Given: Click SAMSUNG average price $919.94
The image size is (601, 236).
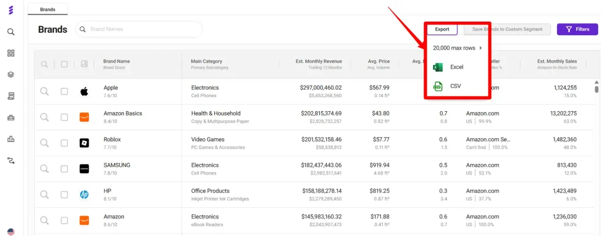Looking at the screenshot, I should tap(380, 165).
